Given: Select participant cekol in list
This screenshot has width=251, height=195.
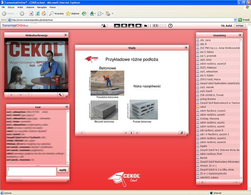Looking at the screenshot, I should [218, 107].
